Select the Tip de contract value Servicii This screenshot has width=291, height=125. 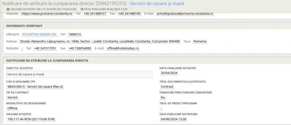coord(13,97)
